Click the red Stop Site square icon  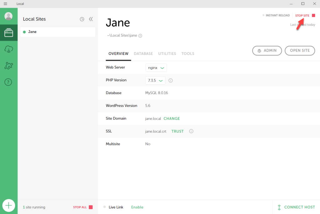tap(313, 15)
